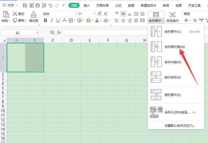Switch to the 插入 (Insert) tab

[87, 5]
